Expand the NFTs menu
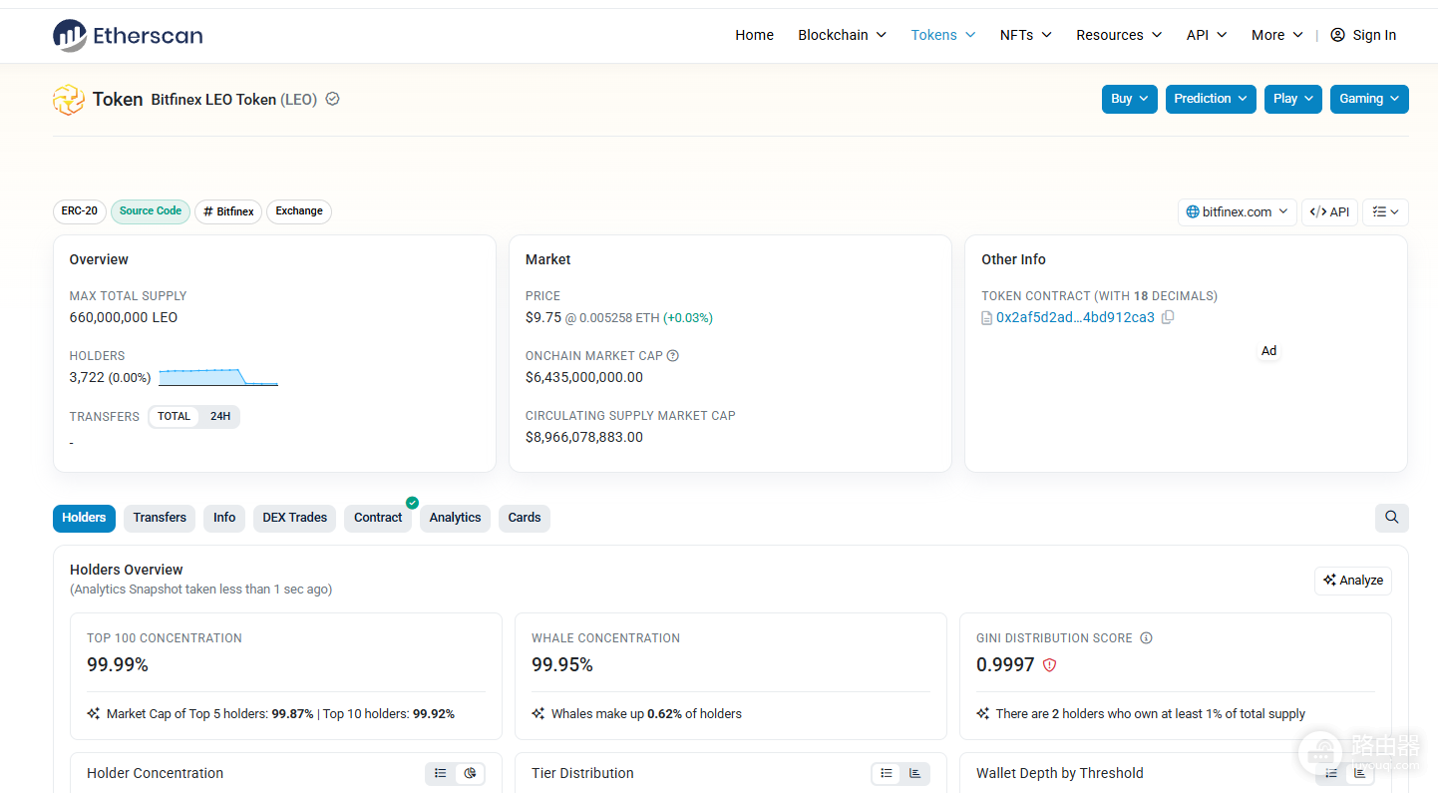 coord(1026,35)
